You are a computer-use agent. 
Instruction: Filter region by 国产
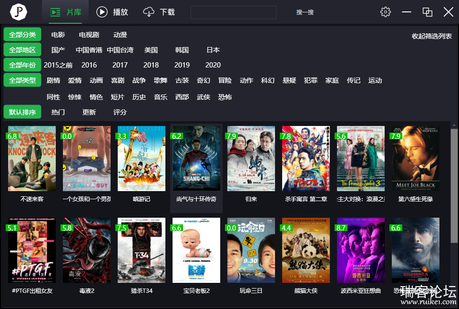[x=58, y=50]
